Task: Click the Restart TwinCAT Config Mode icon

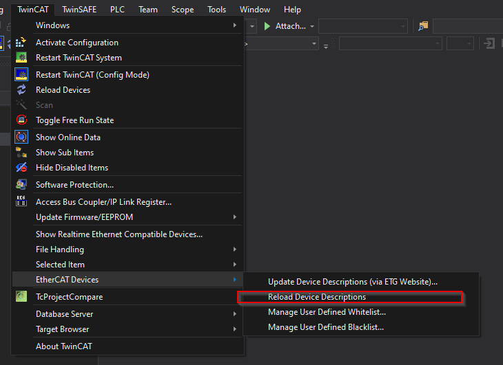Action: [21, 74]
